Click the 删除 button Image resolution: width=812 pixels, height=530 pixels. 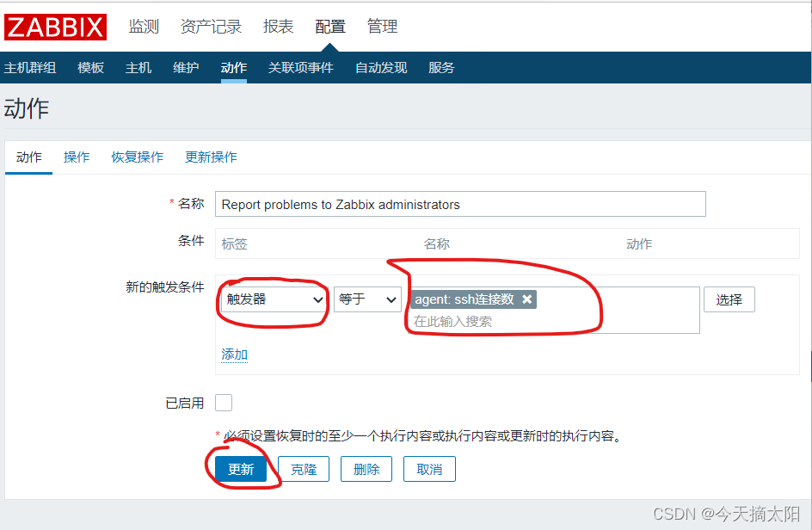(x=366, y=470)
